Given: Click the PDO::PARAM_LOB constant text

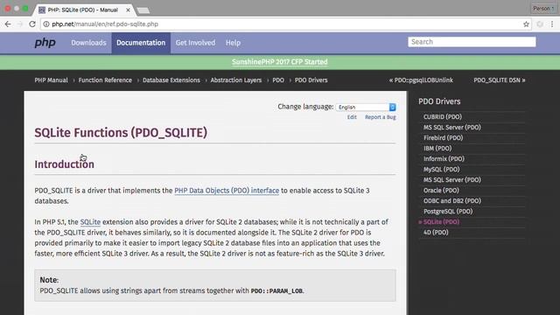Looking at the screenshot, I should [x=276, y=291].
